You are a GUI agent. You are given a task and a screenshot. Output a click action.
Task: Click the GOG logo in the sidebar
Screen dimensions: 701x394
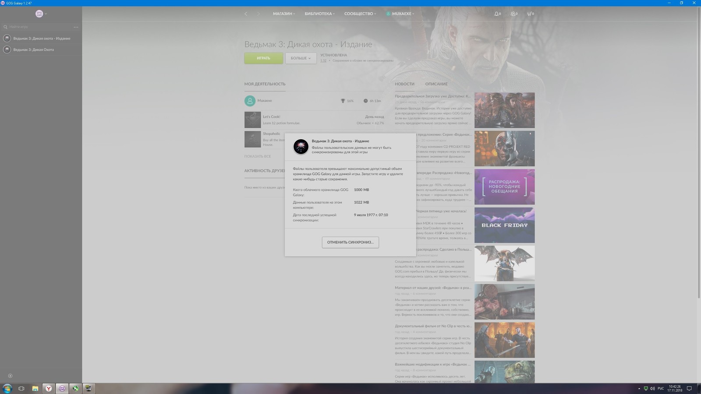tap(39, 14)
